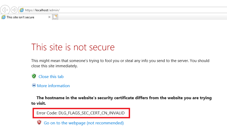This screenshot has width=227, height=139.
Task: Open a new tab with the new-tab button
Action: coord(55,17)
